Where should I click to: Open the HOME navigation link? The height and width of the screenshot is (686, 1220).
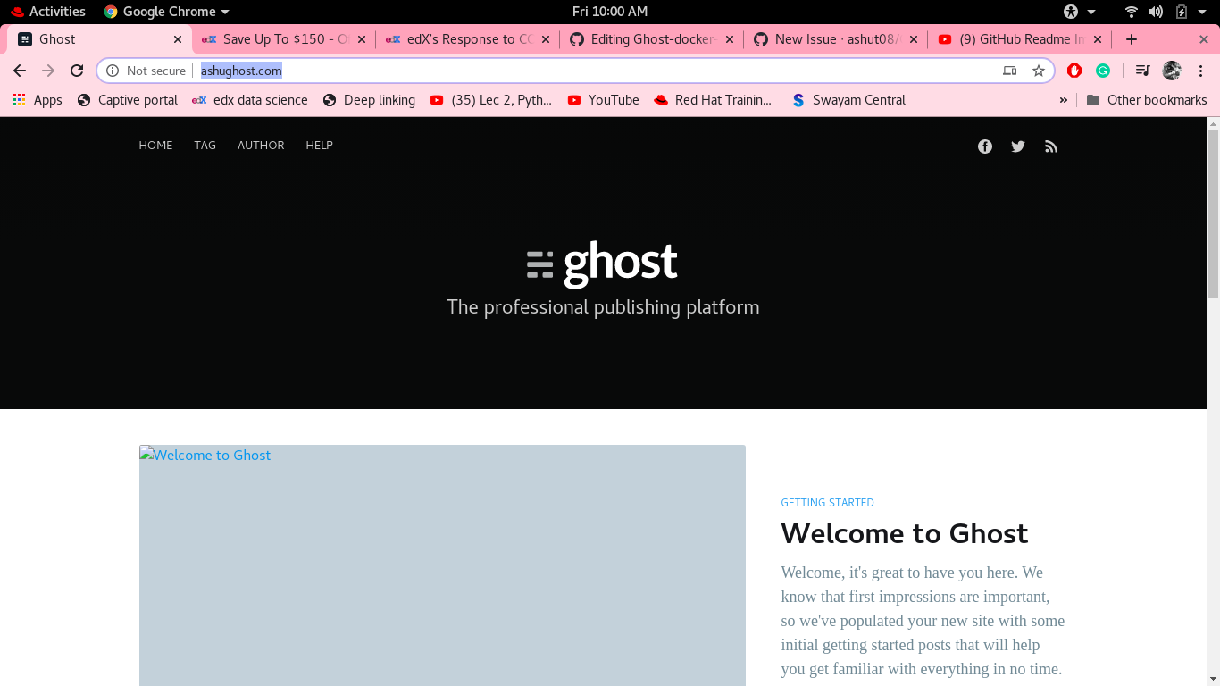coord(155,146)
